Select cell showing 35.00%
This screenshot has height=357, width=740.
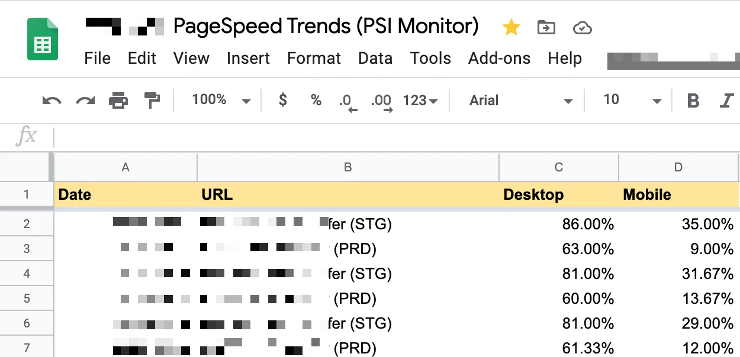678,224
